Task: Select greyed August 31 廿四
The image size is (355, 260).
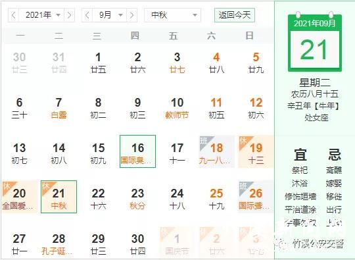Action: point(59,63)
